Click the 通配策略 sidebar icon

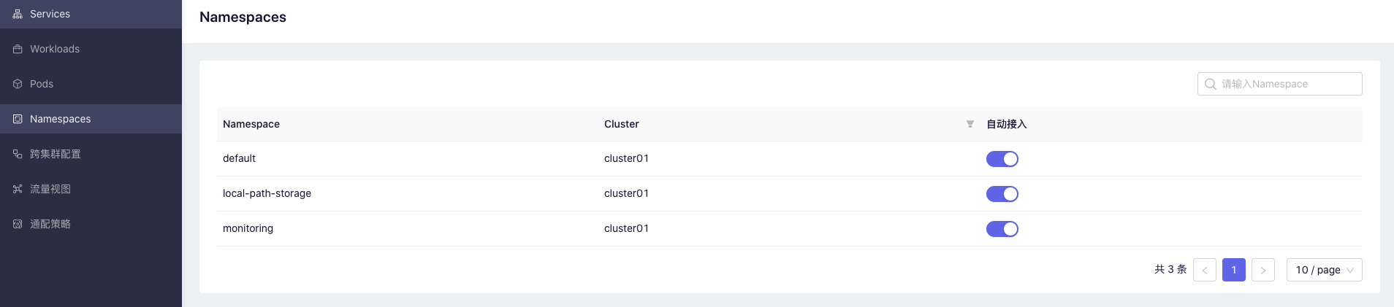click(x=18, y=224)
